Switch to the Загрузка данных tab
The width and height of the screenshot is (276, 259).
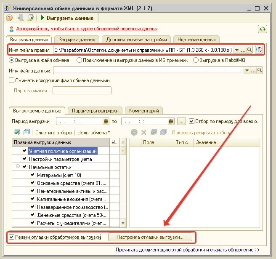pyautogui.click(x=77, y=40)
